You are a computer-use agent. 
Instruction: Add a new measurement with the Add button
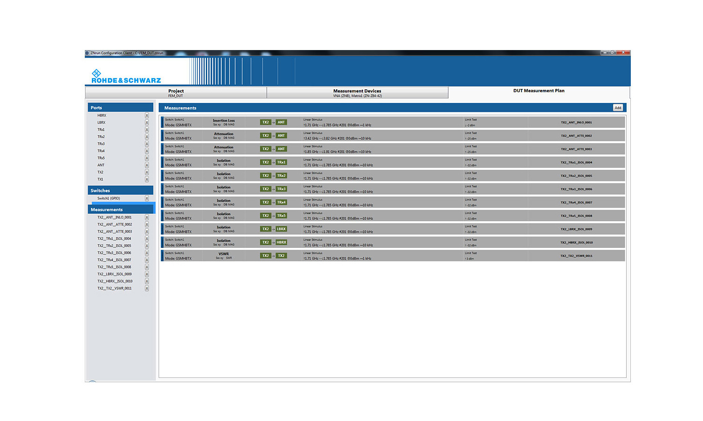(x=618, y=108)
